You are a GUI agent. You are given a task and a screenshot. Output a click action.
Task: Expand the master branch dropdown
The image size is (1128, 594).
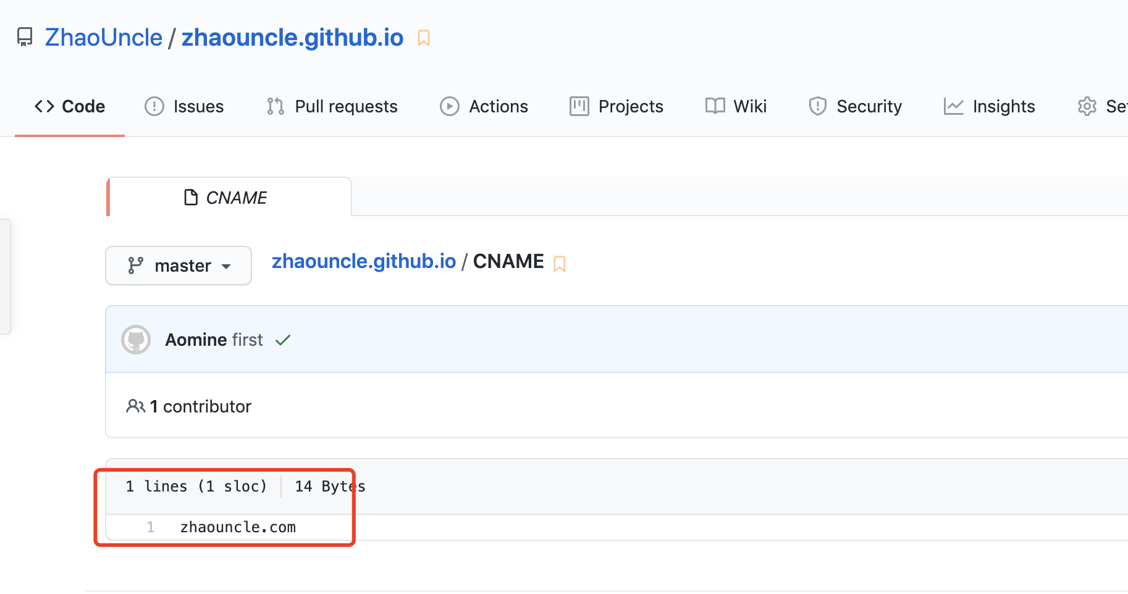[179, 266]
